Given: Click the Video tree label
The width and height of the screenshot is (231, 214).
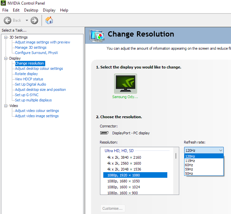Looking at the screenshot, I should coord(14,106).
